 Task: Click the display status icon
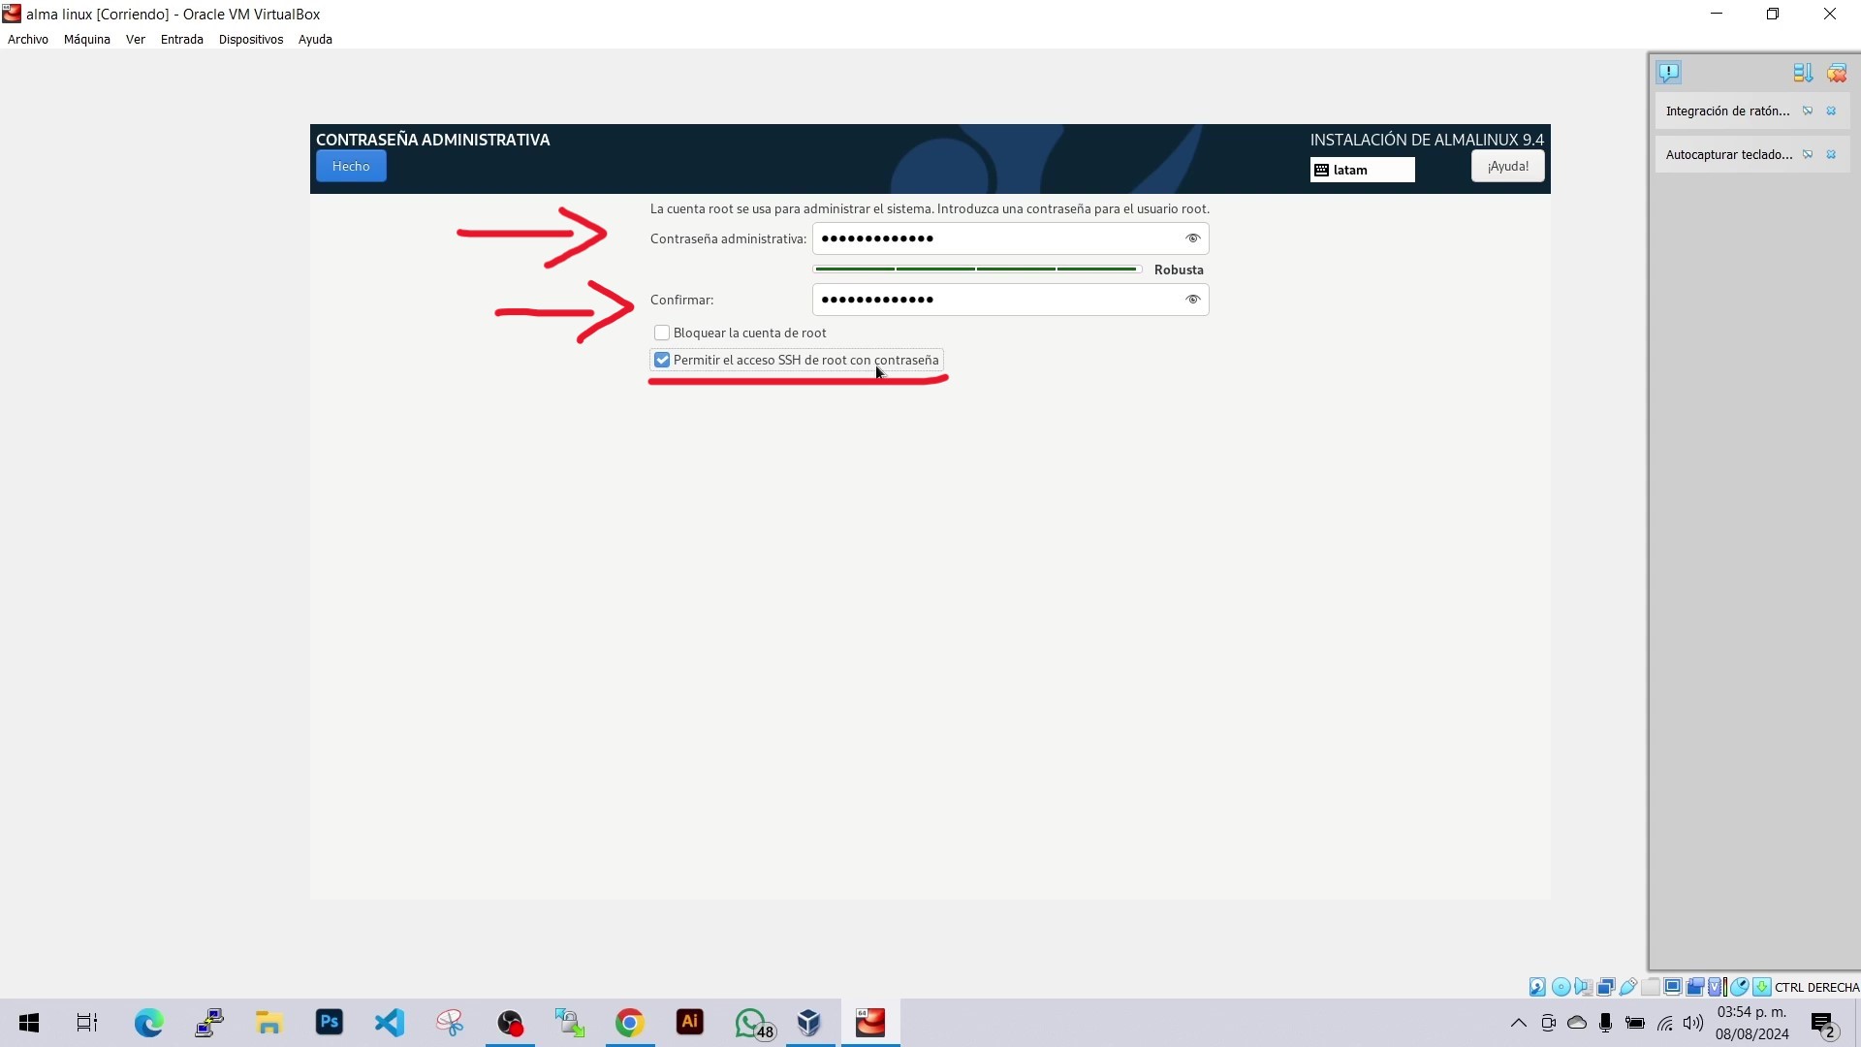click(1672, 987)
